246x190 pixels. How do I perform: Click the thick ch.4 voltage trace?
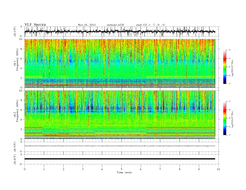(120, 159)
